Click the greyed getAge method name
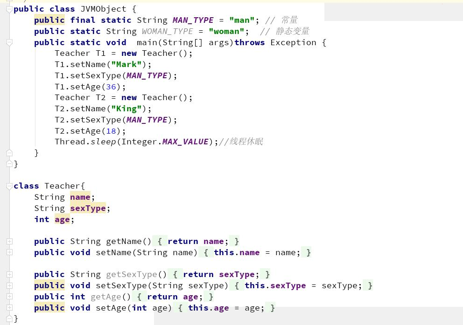 pyautogui.click(x=105, y=297)
